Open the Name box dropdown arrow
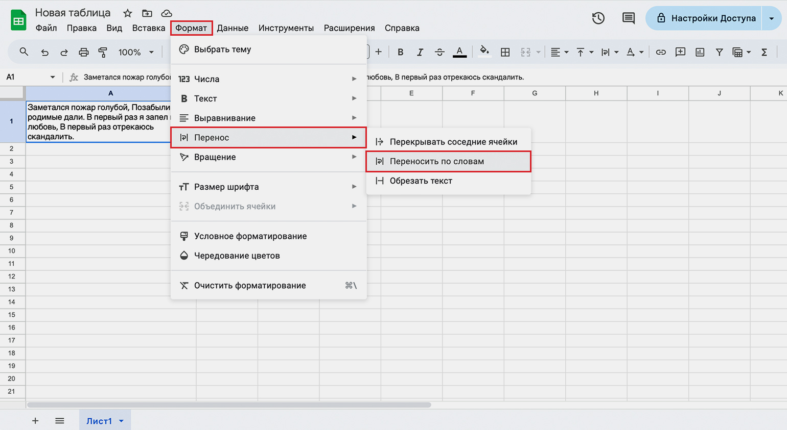Image resolution: width=787 pixels, height=430 pixels. (52, 77)
